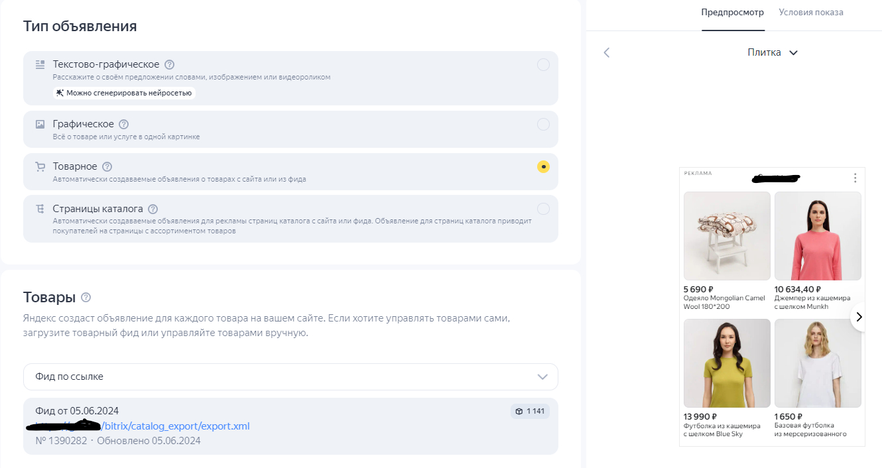Screen dimensions: 882x468
Task: Select the Товарное radio button
Action: coord(543,166)
